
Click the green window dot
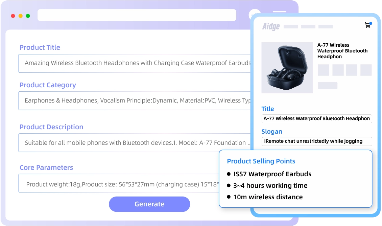28,16
